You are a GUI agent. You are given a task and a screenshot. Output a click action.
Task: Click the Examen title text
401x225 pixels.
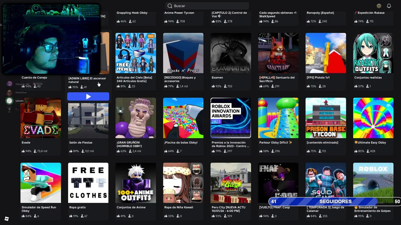[217, 77]
